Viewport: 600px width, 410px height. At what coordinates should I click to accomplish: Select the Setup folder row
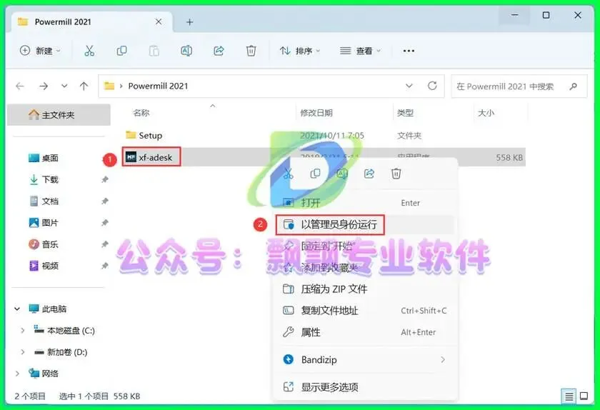[324, 136]
